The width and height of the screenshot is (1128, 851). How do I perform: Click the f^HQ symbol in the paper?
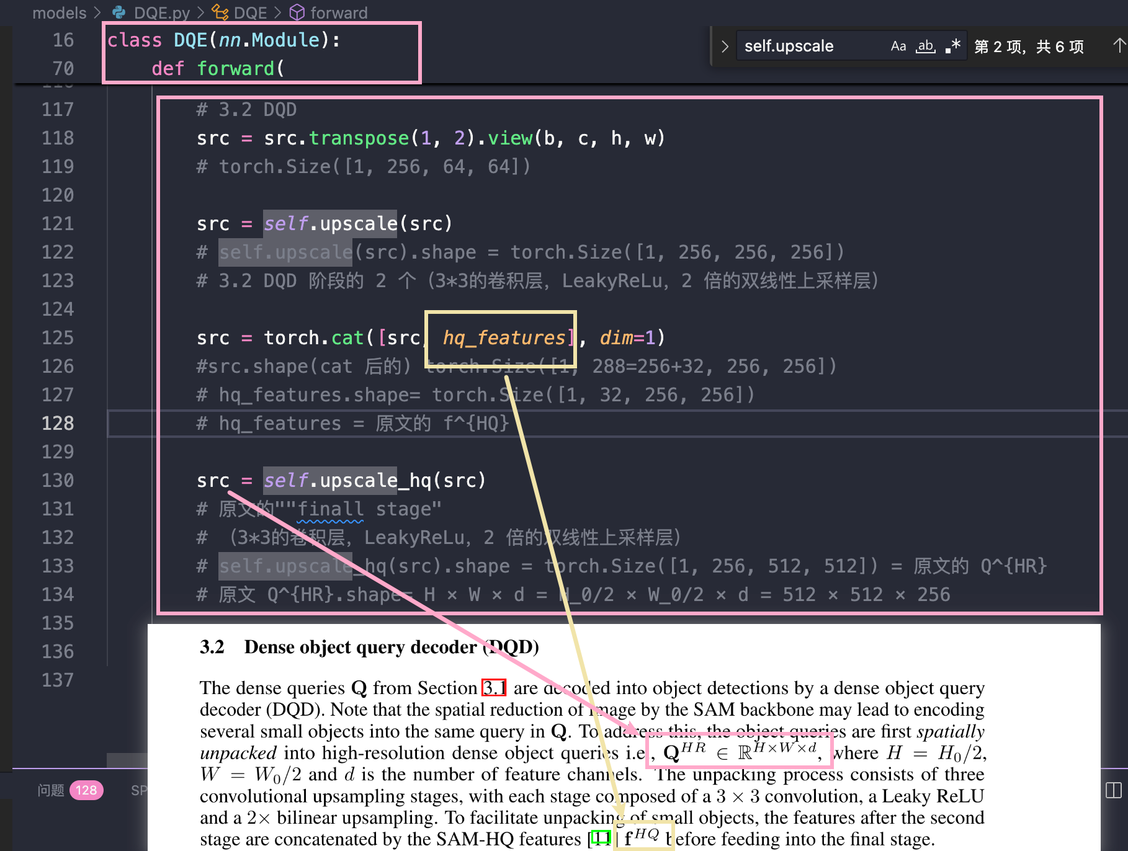[642, 837]
